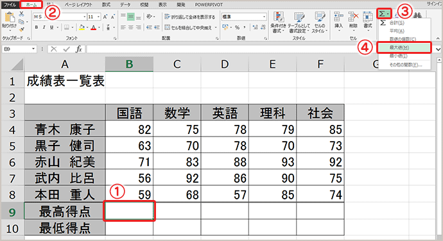Image resolution: width=443 pixels, height=241 pixels.
Task: Click the Insert cells icon
Action: 338,17
